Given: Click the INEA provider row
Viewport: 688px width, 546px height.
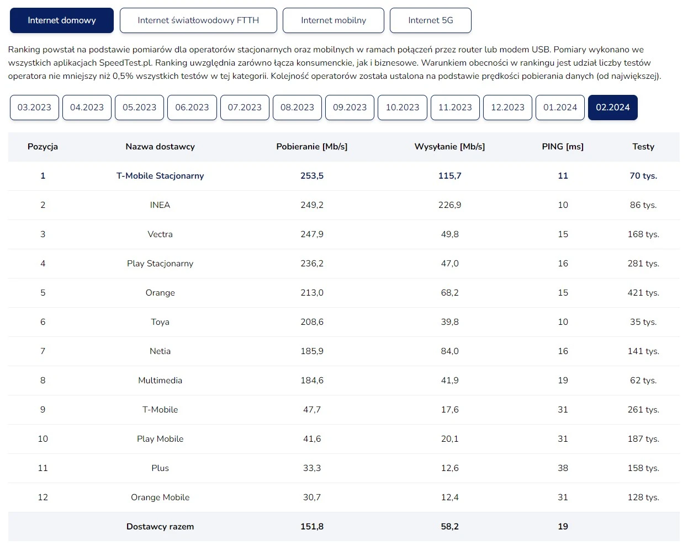Looking at the screenshot, I should click(160, 205).
